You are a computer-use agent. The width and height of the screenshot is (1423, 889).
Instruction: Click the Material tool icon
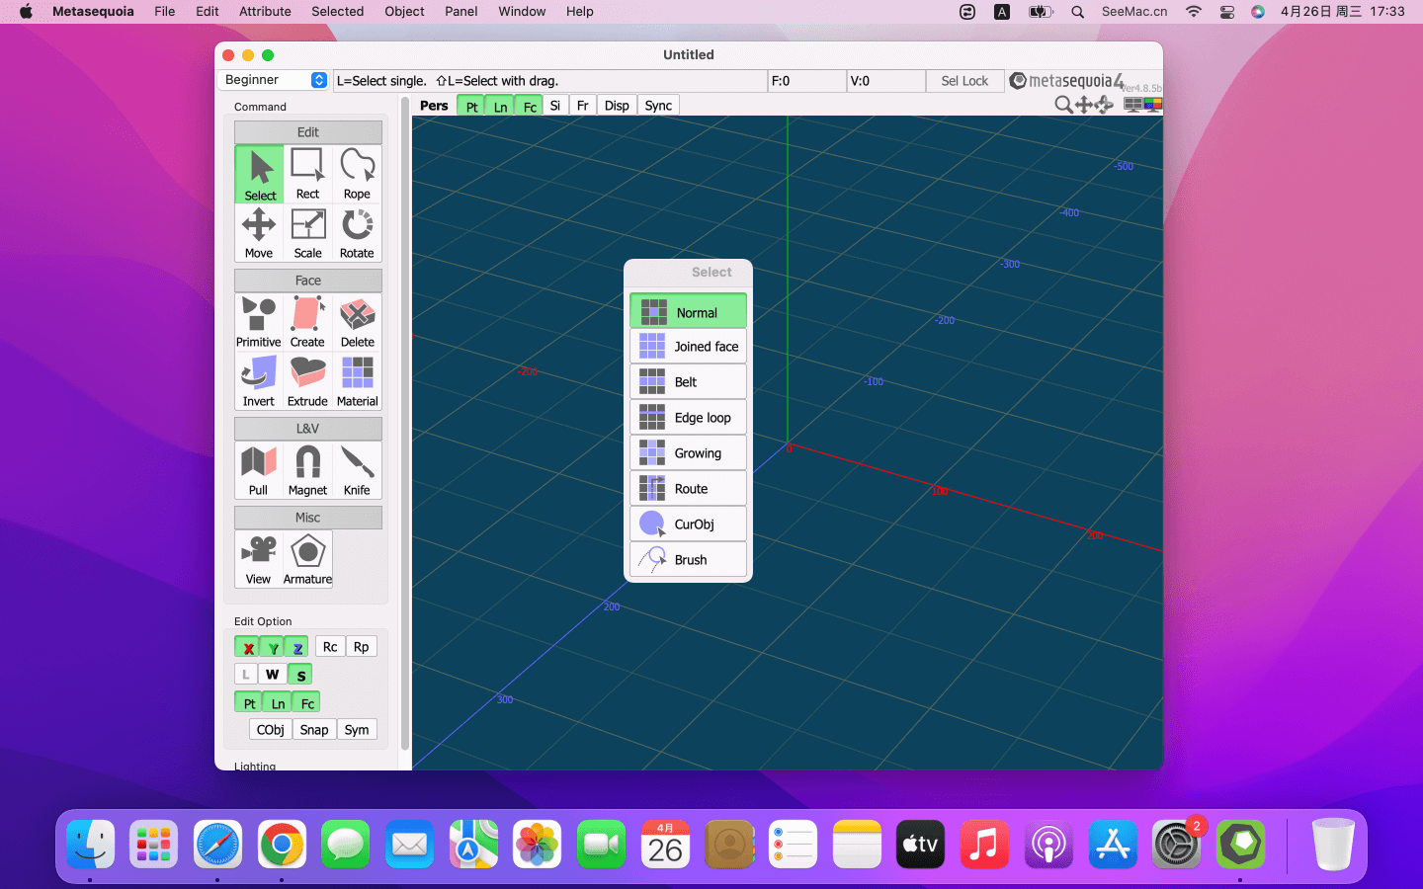click(357, 380)
